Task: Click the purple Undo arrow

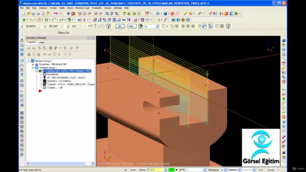Action: [x=55, y=13]
